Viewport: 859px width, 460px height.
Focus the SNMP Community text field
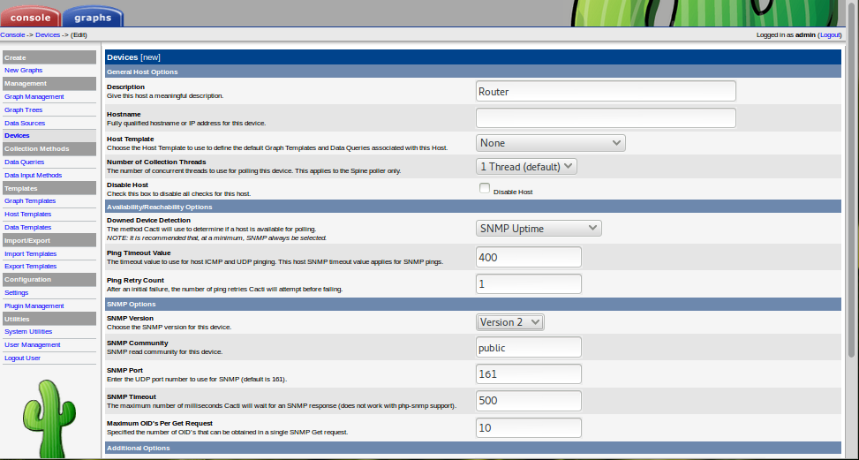[528, 348]
